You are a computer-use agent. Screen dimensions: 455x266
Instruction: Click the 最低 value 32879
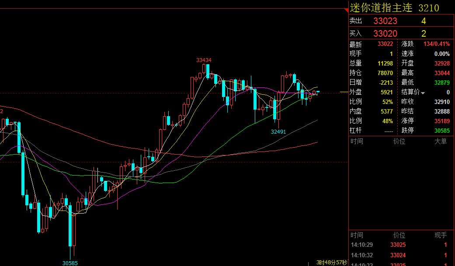(x=442, y=83)
